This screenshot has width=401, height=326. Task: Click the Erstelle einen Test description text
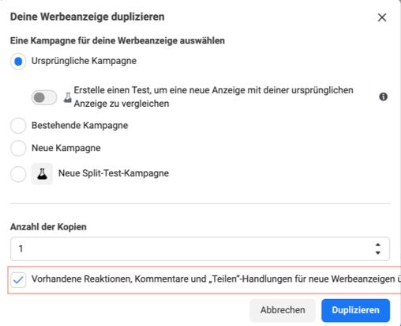tap(213, 97)
